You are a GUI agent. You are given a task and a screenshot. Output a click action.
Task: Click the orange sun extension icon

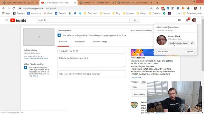pyautogui.click(x=183, y=8)
